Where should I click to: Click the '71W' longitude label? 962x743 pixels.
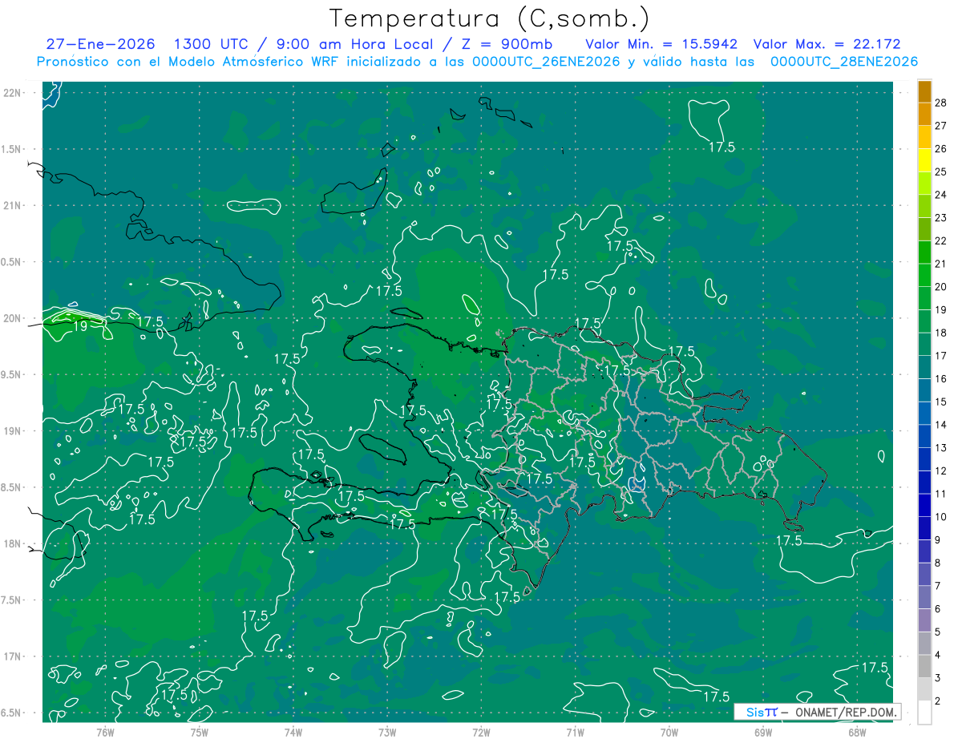click(575, 732)
